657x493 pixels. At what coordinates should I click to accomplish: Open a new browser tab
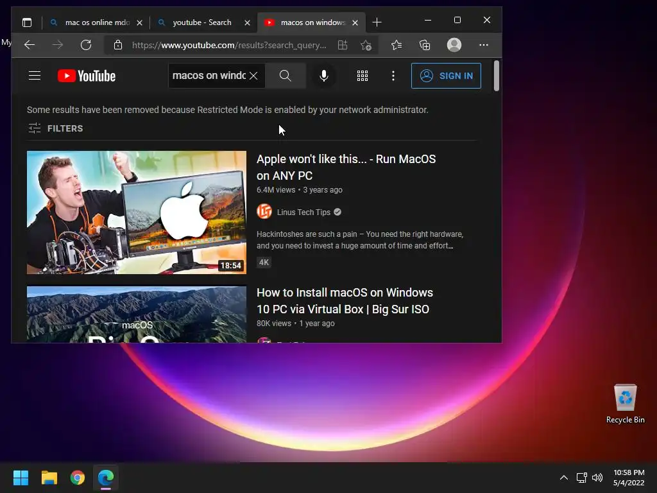point(377,22)
